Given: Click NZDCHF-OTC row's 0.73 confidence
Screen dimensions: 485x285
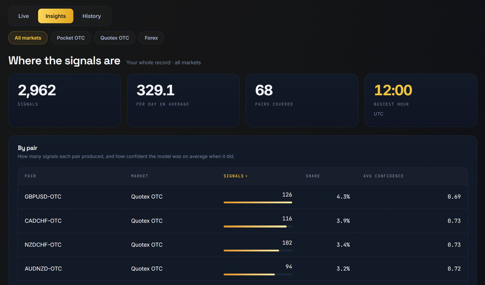Looking at the screenshot, I should [x=454, y=245].
